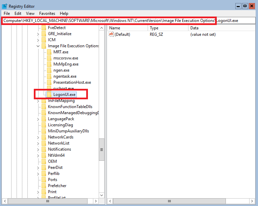This screenshot has height=206, width=258.
Task: Click the REG_SZ type cell
Action: tap(156, 34)
